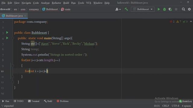The width and height of the screenshot is (193, 108).
Task: Click the warnings count indicator
Action: (x=179, y=22)
